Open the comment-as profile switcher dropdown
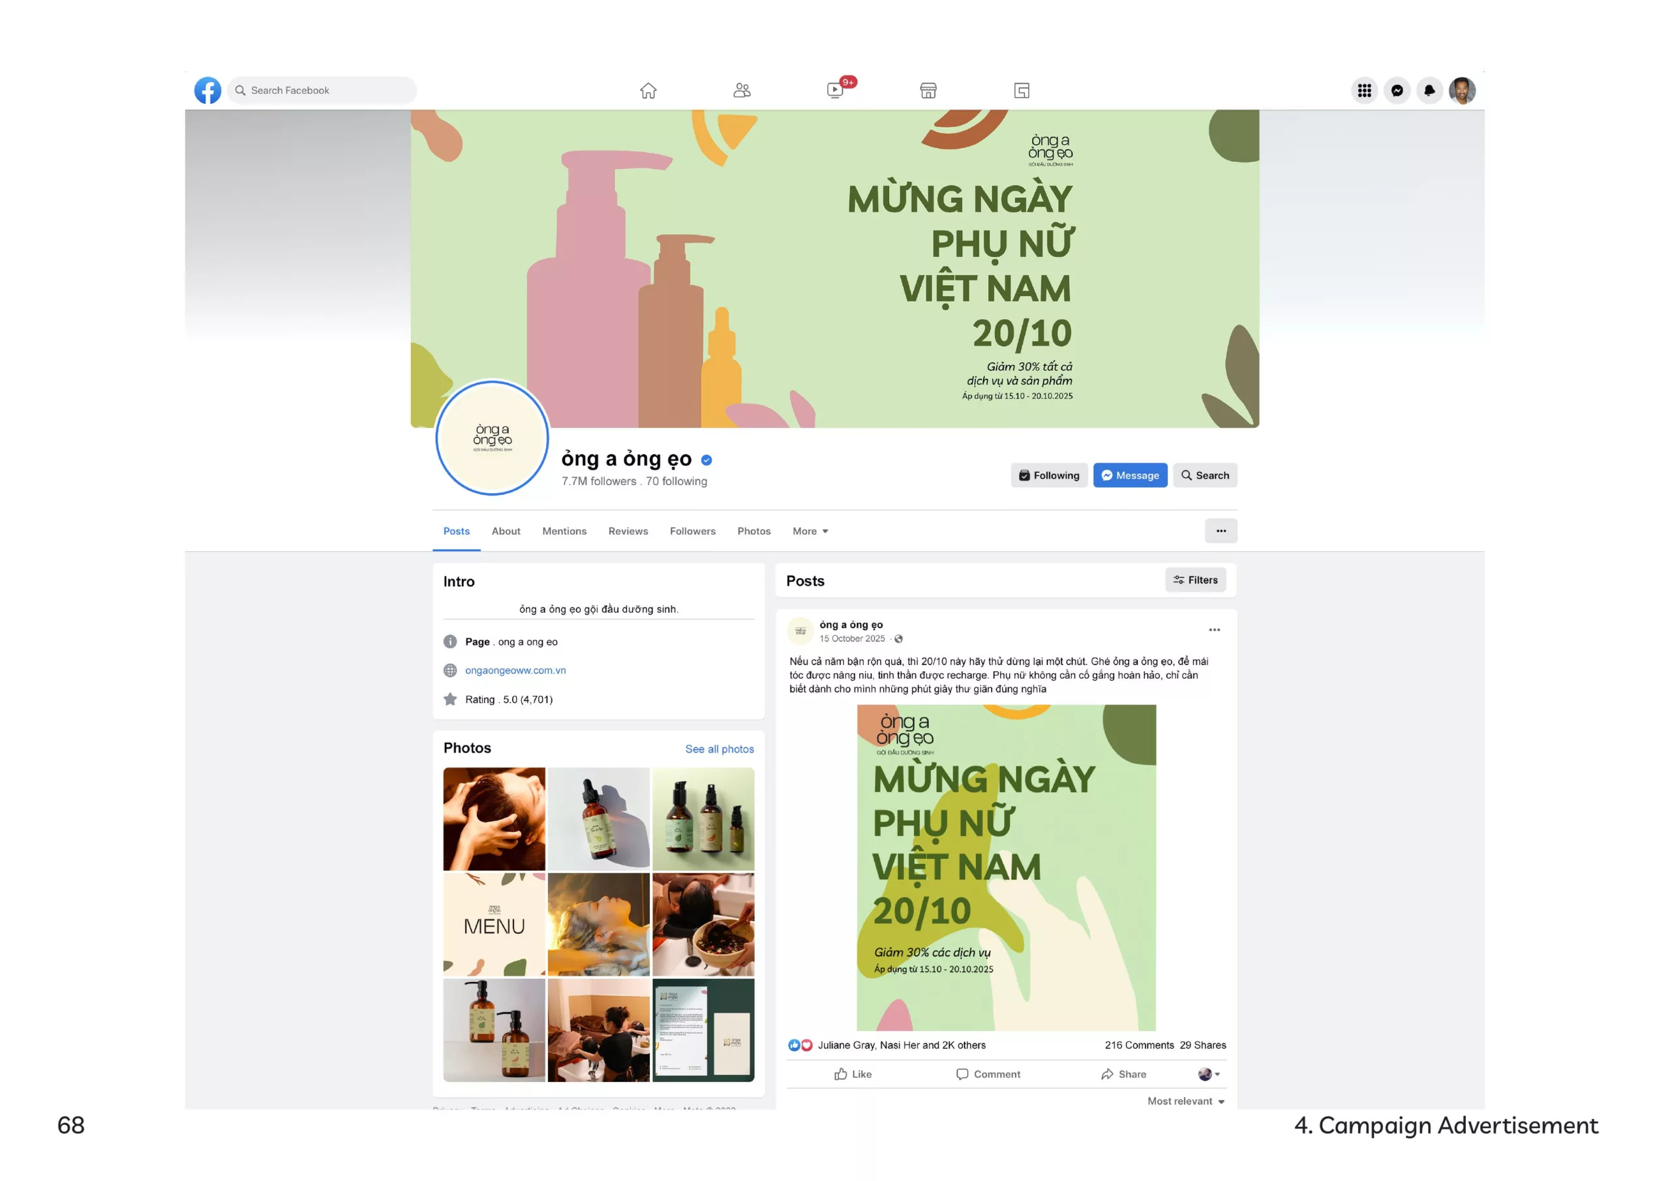Image resolution: width=1670 pixels, height=1181 pixels. (1208, 1074)
